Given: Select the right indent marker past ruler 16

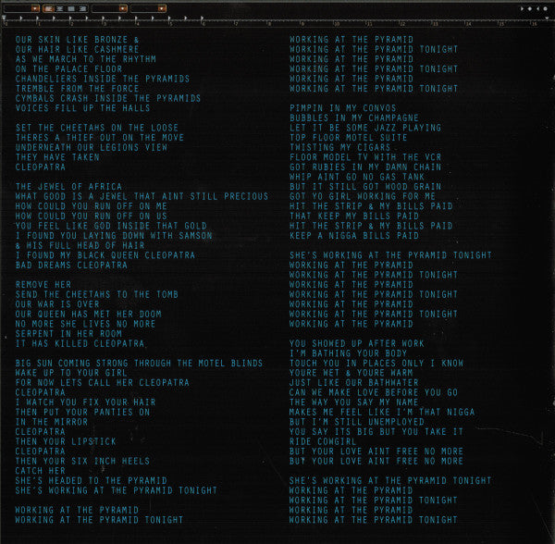Looking at the screenshot, I should pyautogui.click(x=547, y=19).
